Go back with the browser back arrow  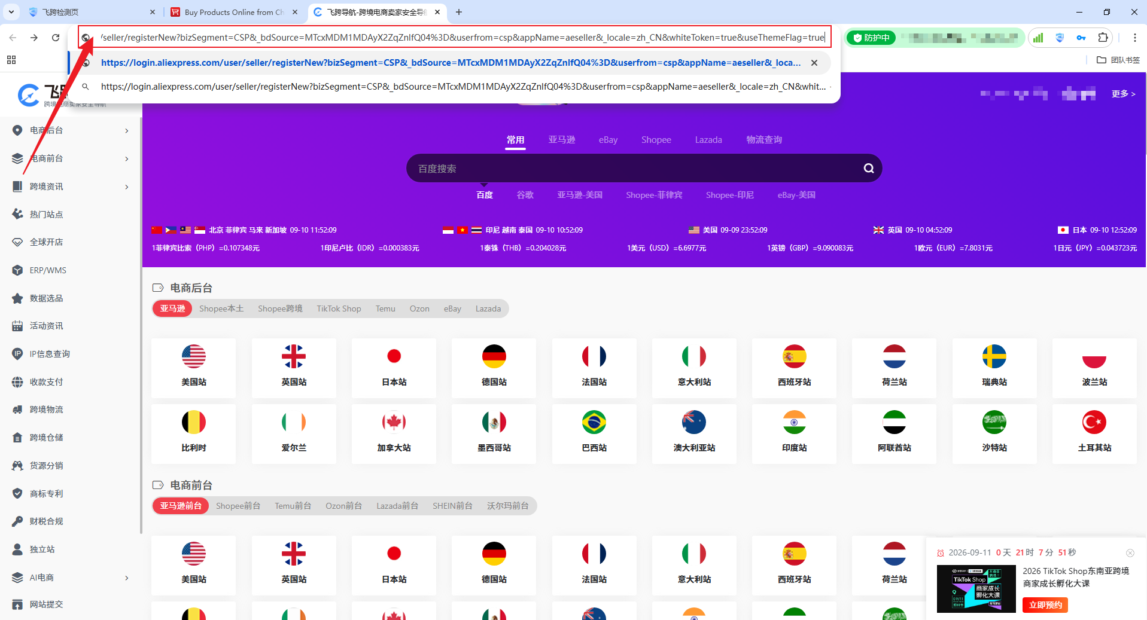tap(13, 38)
